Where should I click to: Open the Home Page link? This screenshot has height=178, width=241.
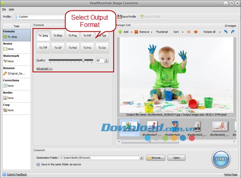coord(231,174)
